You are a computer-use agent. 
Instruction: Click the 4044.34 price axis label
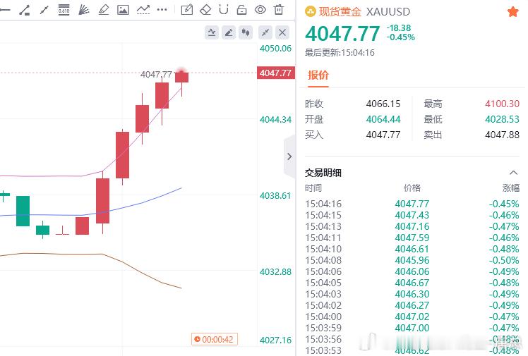click(x=275, y=120)
